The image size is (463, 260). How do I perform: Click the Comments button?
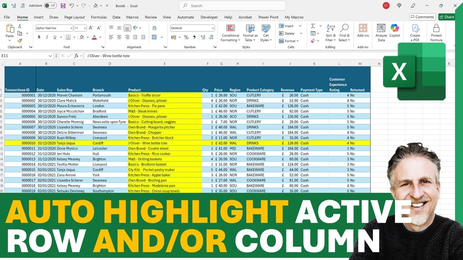pos(422,17)
